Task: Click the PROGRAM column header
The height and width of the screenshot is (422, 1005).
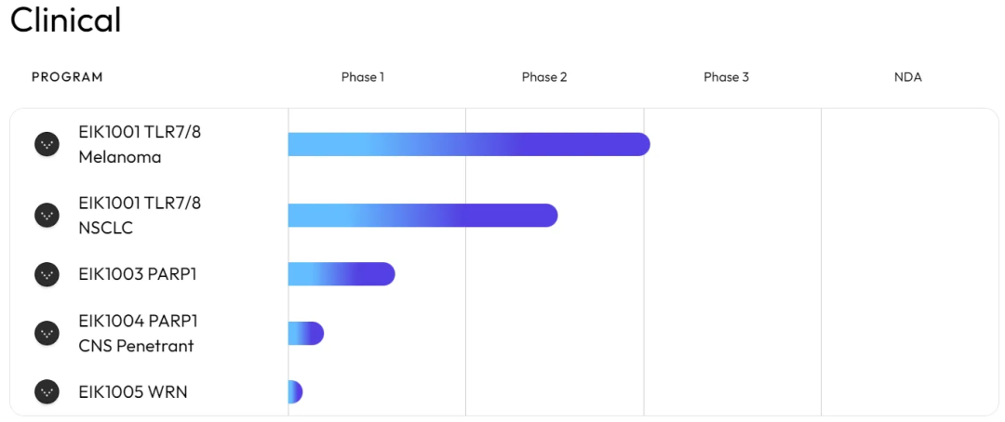Action: pyautogui.click(x=67, y=77)
